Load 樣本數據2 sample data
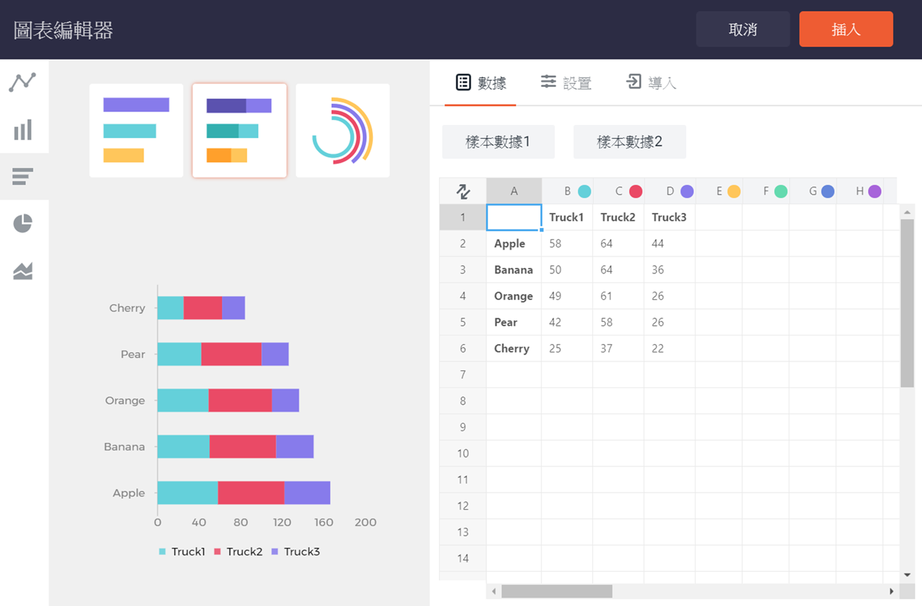This screenshot has width=922, height=606. (629, 142)
